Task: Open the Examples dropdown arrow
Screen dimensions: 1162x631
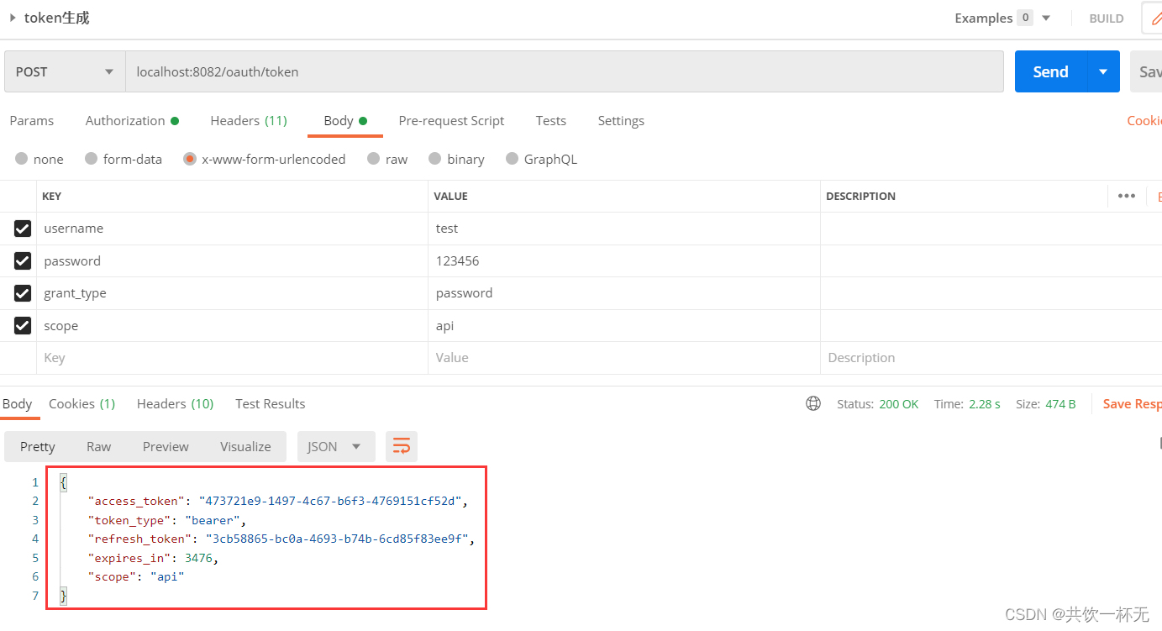Action: pyautogui.click(x=1046, y=18)
